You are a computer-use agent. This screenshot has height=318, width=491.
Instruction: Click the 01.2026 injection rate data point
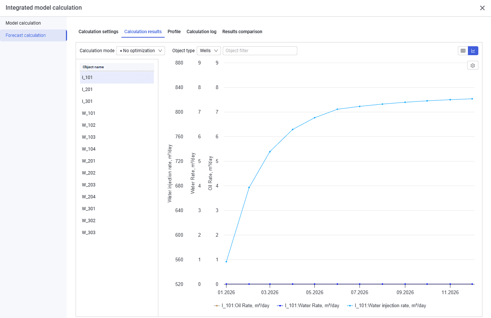click(x=227, y=262)
